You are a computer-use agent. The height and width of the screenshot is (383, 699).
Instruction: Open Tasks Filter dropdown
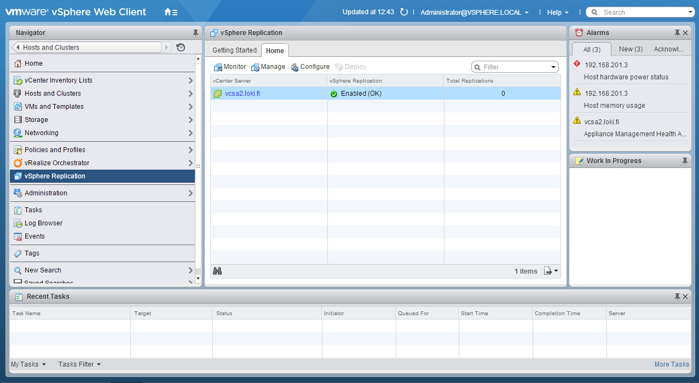coord(80,364)
